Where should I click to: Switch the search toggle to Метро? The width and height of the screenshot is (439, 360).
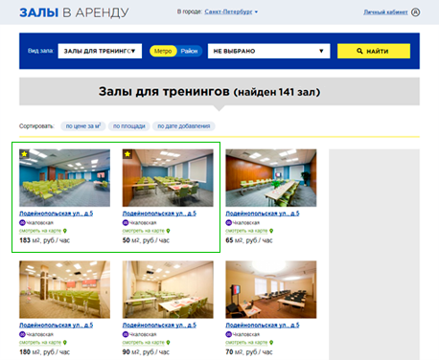163,51
